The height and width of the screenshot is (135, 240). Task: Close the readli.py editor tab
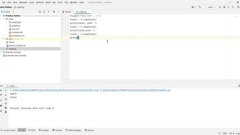coord(88,12)
